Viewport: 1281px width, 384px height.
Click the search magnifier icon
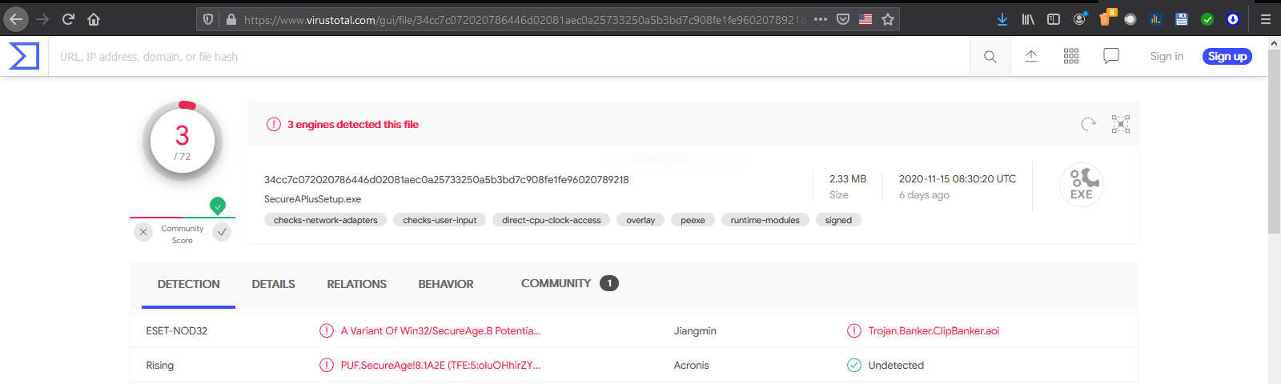click(990, 57)
